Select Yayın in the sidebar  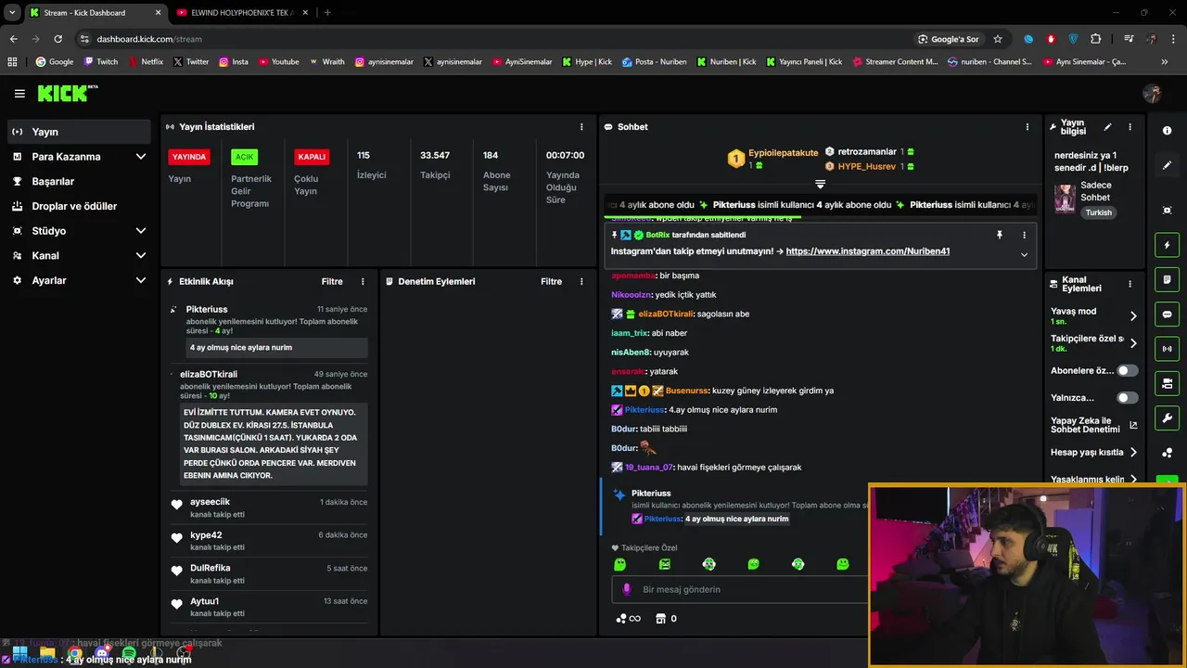78,132
